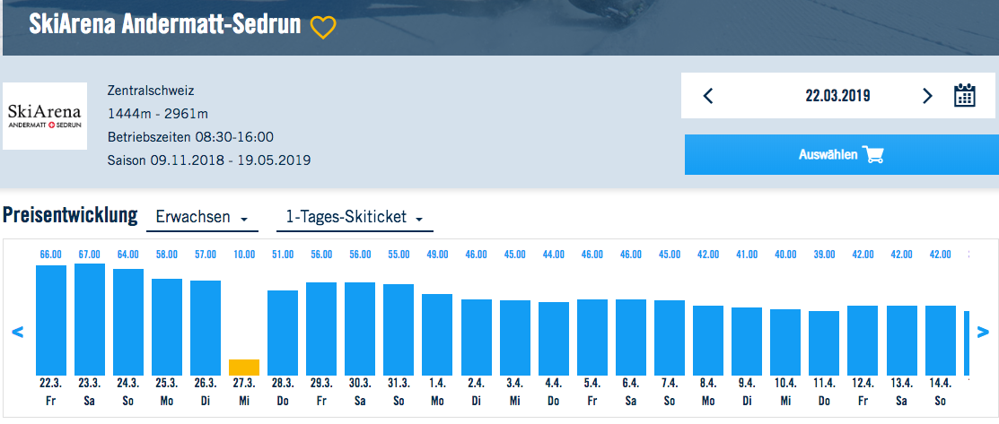Select the orange 10.00 bar for 27.3.
Screen dimensions: 999x424
pos(244,368)
